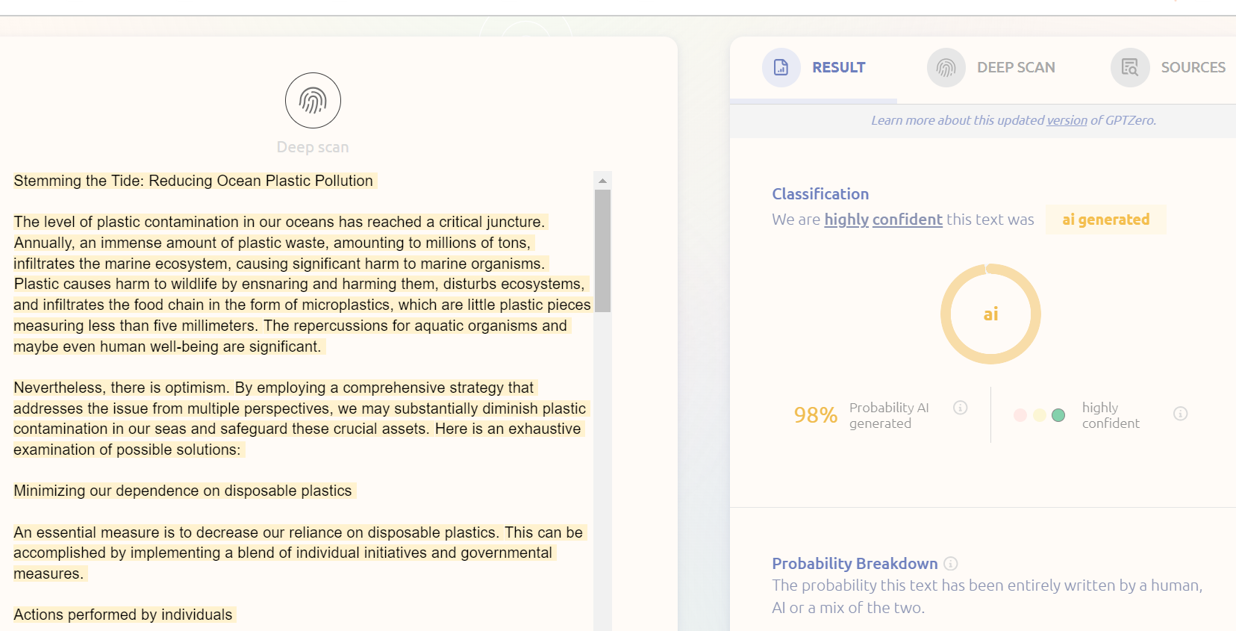The height and width of the screenshot is (631, 1236).
Task: Click the circular ai probability ring
Action: click(990, 314)
